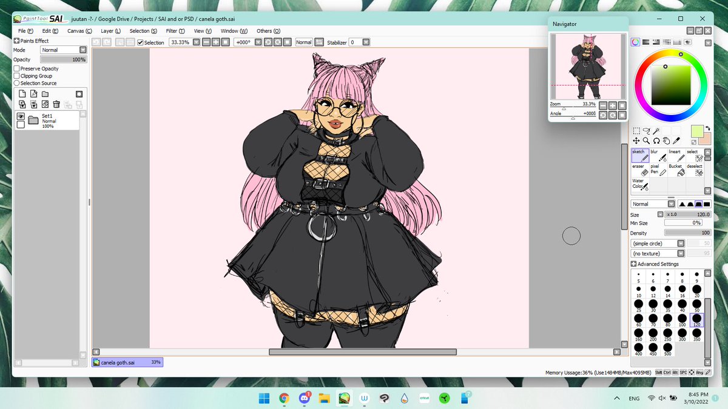Open the Layer menu
The image size is (728, 409).
111,31
